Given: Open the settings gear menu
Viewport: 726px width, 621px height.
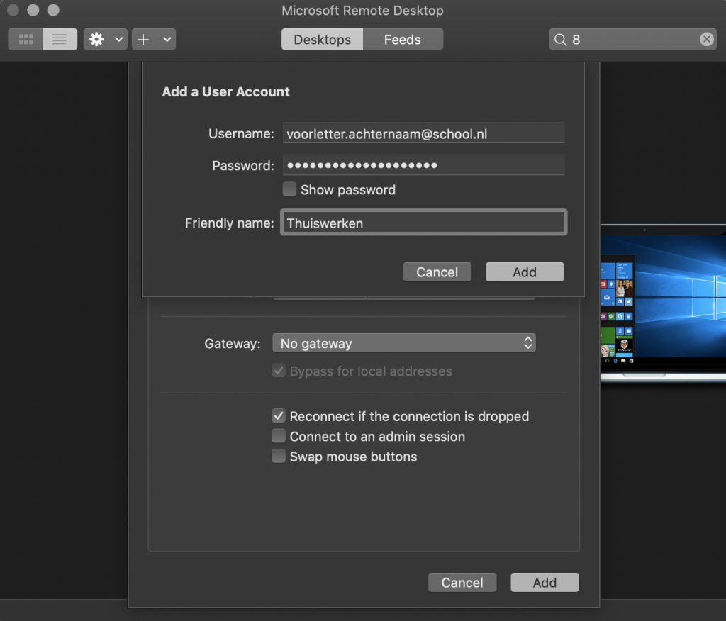Looking at the screenshot, I should [96, 40].
